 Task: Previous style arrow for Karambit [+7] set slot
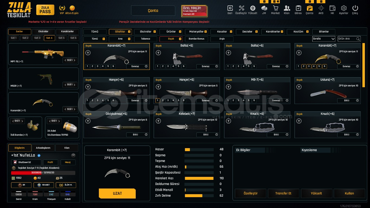pos(65,109)
